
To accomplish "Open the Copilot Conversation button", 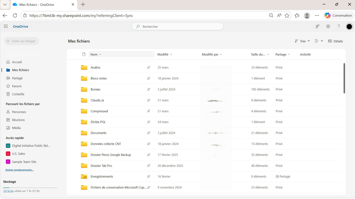I will 338,15.
